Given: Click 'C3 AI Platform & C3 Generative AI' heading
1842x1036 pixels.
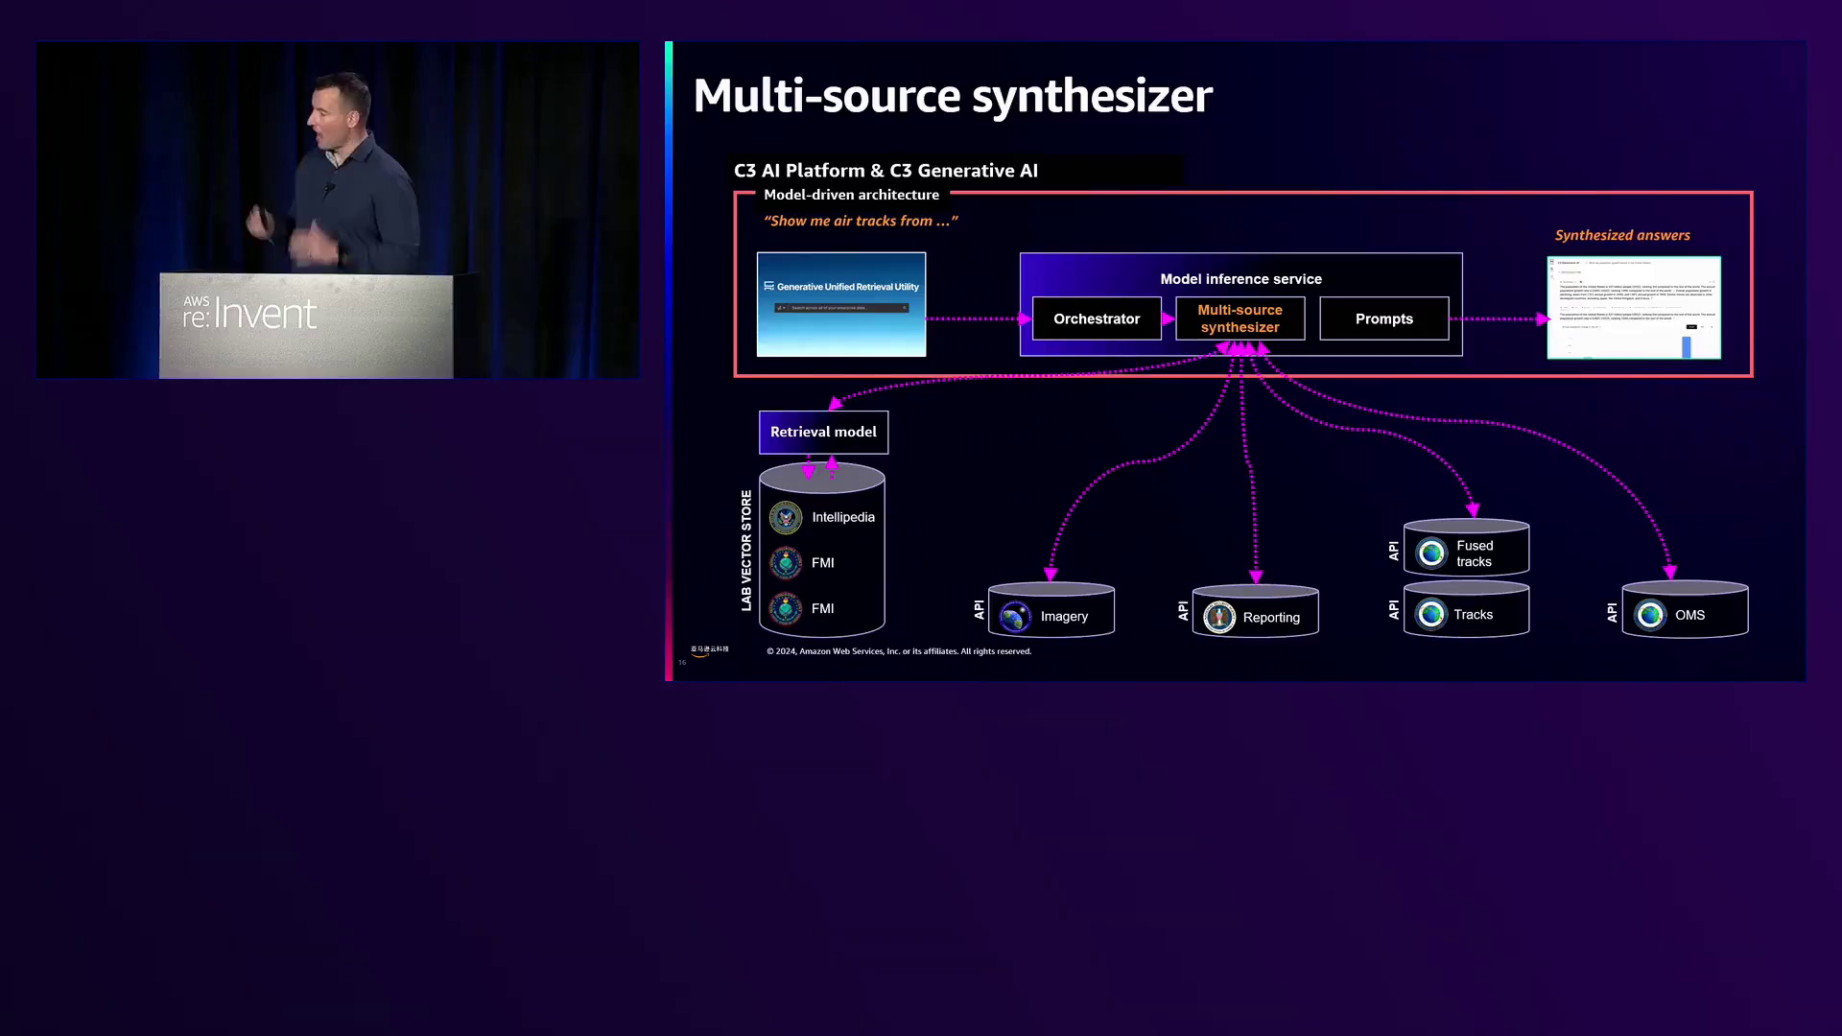Looking at the screenshot, I should pos(886,171).
